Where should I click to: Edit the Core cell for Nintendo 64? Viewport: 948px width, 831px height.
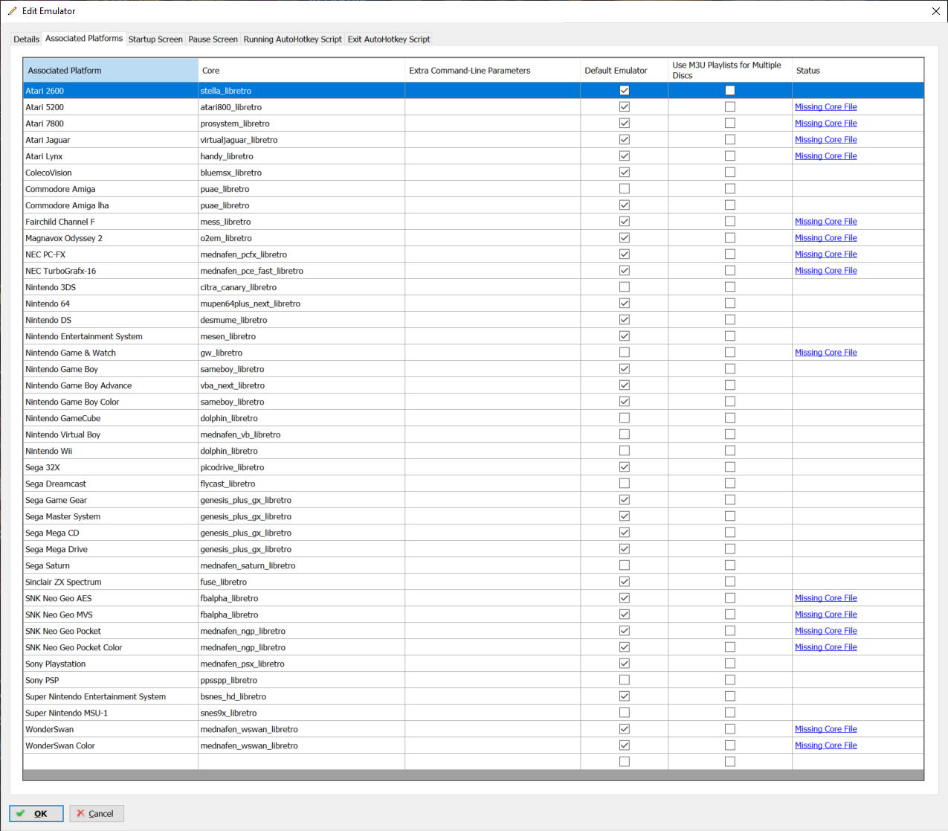[x=301, y=304]
